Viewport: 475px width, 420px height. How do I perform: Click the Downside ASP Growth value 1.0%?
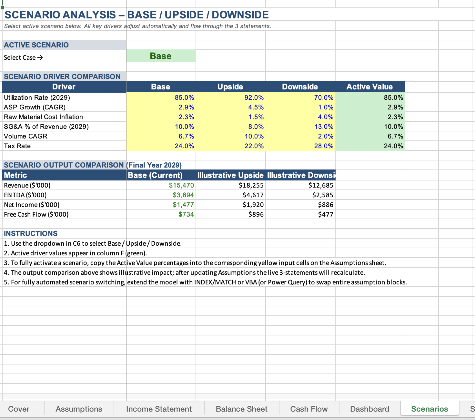[300, 107]
